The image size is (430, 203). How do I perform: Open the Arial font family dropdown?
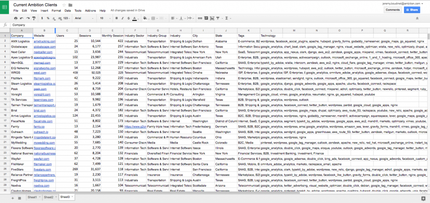(x=84, y=18)
